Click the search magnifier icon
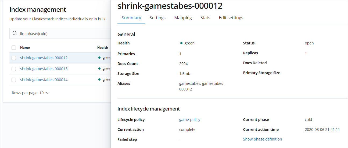The image size is (348, 148). coord(15,33)
